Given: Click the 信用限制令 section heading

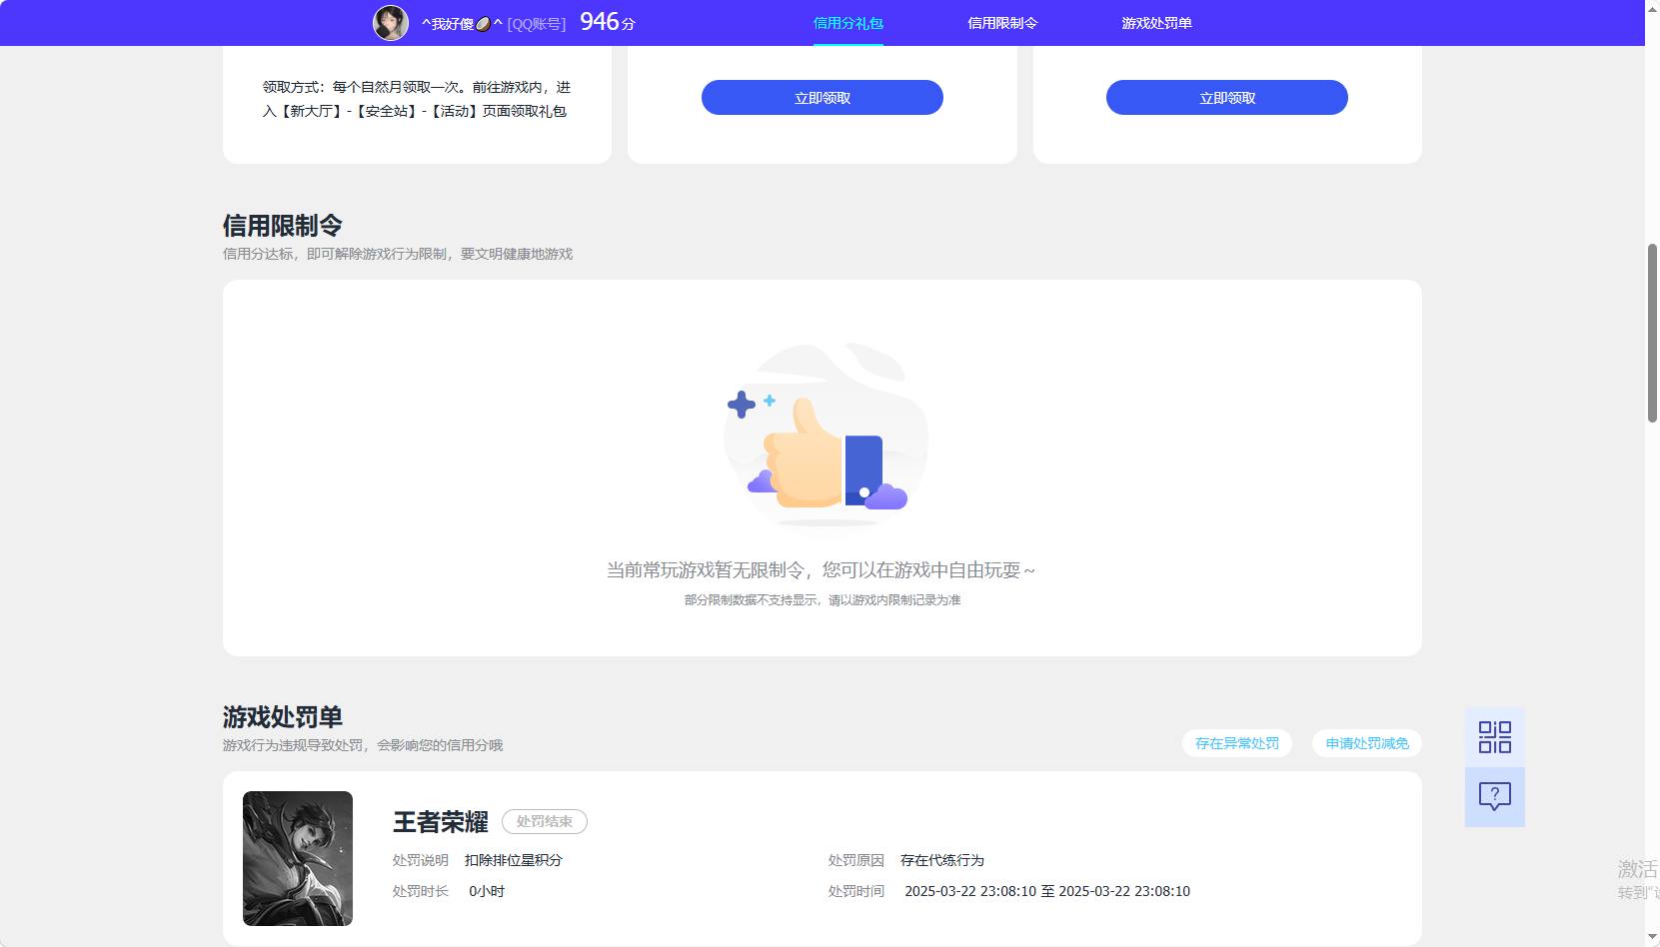Looking at the screenshot, I should click(x=283, y=226).
